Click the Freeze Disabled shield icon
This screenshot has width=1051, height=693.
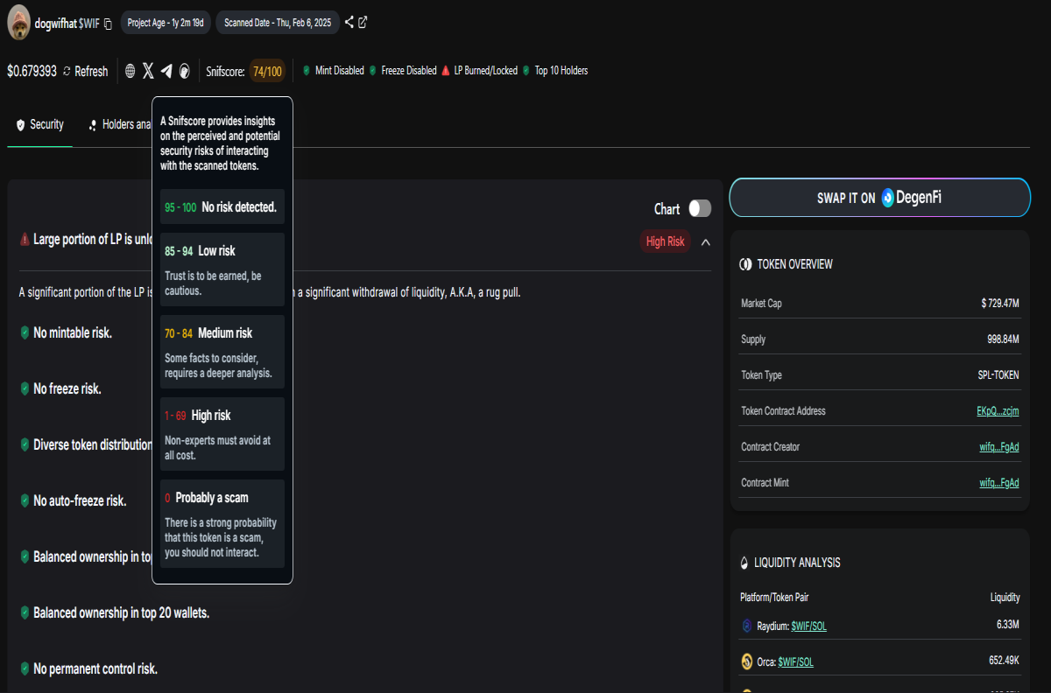[x=373, y=71]
